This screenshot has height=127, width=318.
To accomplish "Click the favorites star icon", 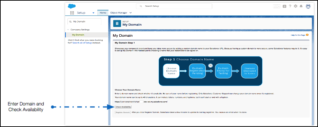I will pyautogui.click(x=275, y=6).
